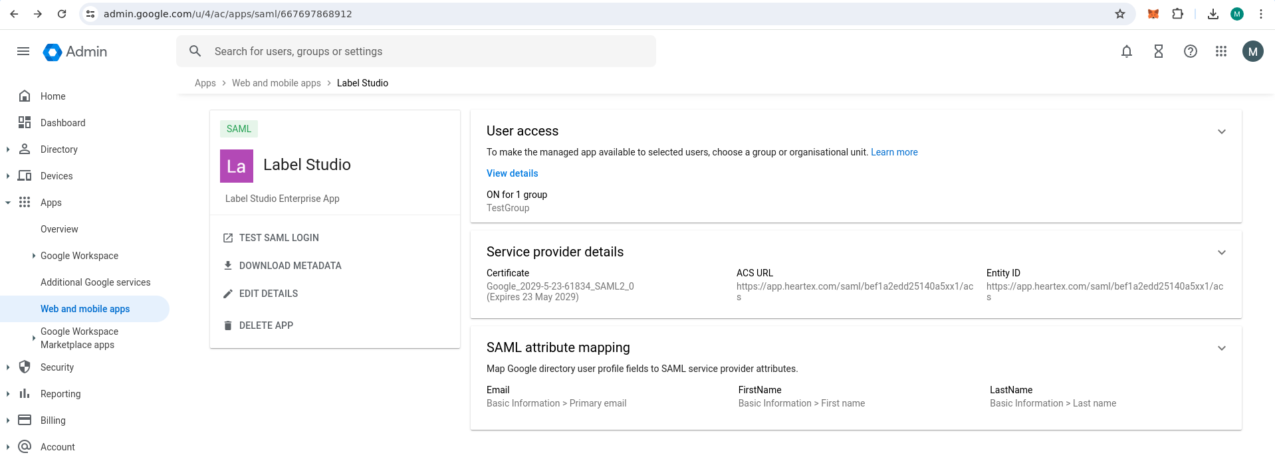Open the Security sidebar menu item
This screenshot has height=459, width=1275.
tap(57, 367)
